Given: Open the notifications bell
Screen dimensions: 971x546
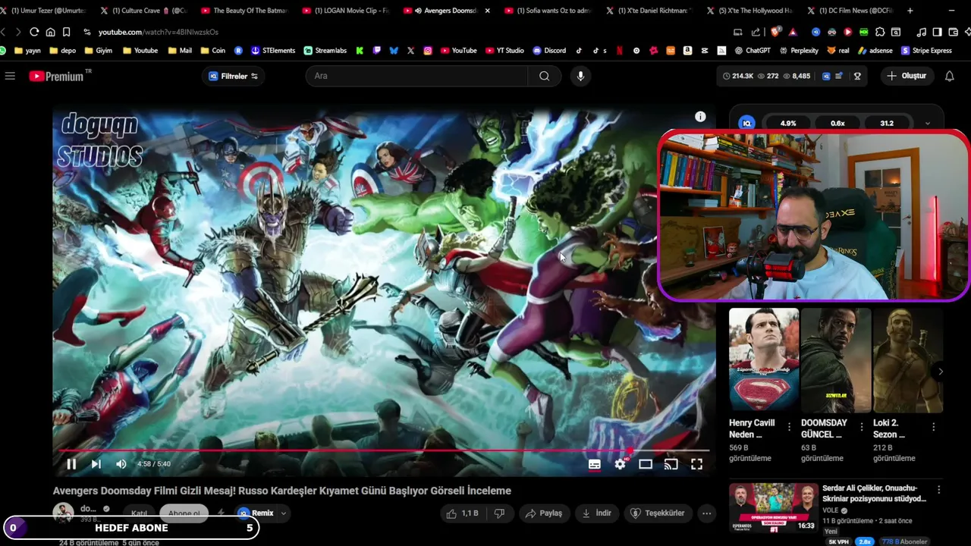Looking at the screenshot, I should pyautogui.click(x=949, y=76).
